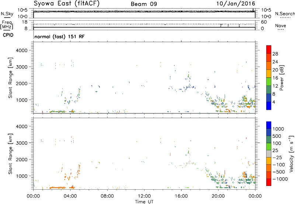Click the 'CPID' label
295x204 pixels.
8,35
